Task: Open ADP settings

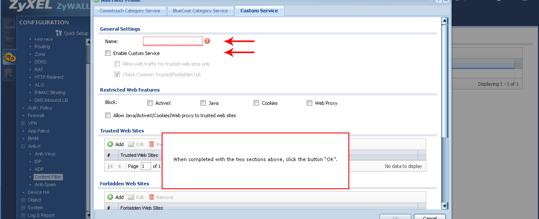Action: pyautogui.click(x=39, y=169)
